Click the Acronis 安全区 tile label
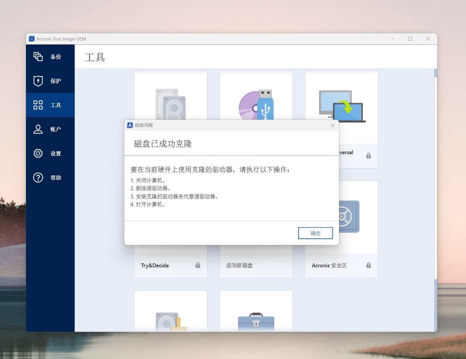The width and height of the screenshot is (466, 359). pyautogui.click(x=329, y=265)
